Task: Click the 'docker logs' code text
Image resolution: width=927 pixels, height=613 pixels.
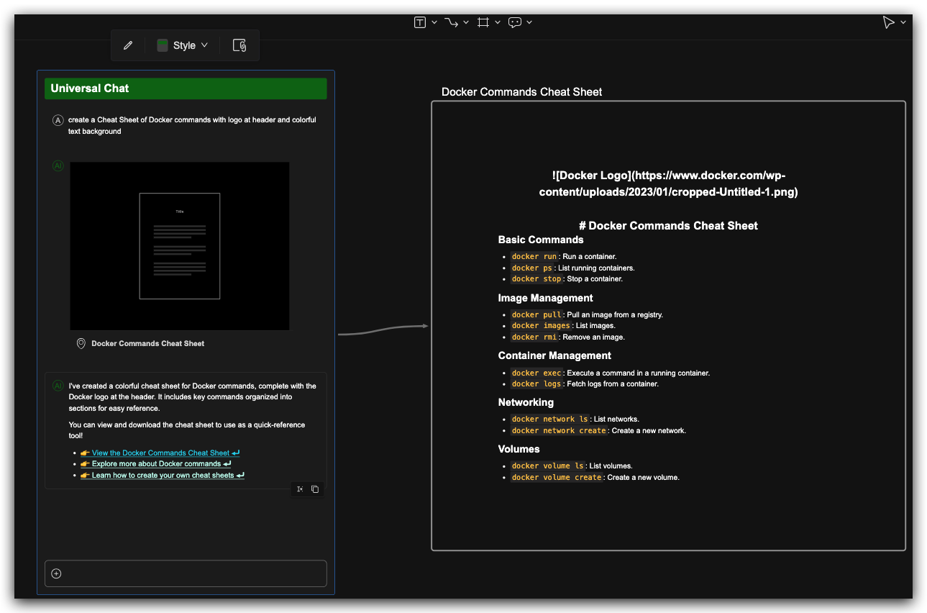Action: coord(536,384)
